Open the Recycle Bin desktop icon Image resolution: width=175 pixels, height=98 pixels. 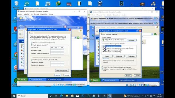pos(16,4)
